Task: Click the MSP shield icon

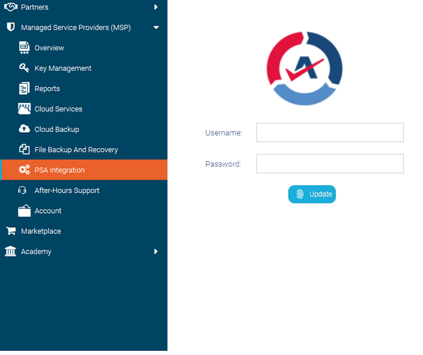Action: 11,27
